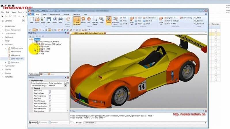Expand Change Management in Aras Innovator contents
The height and width of the screenshot is (129, 230).
tap(2, 30)
